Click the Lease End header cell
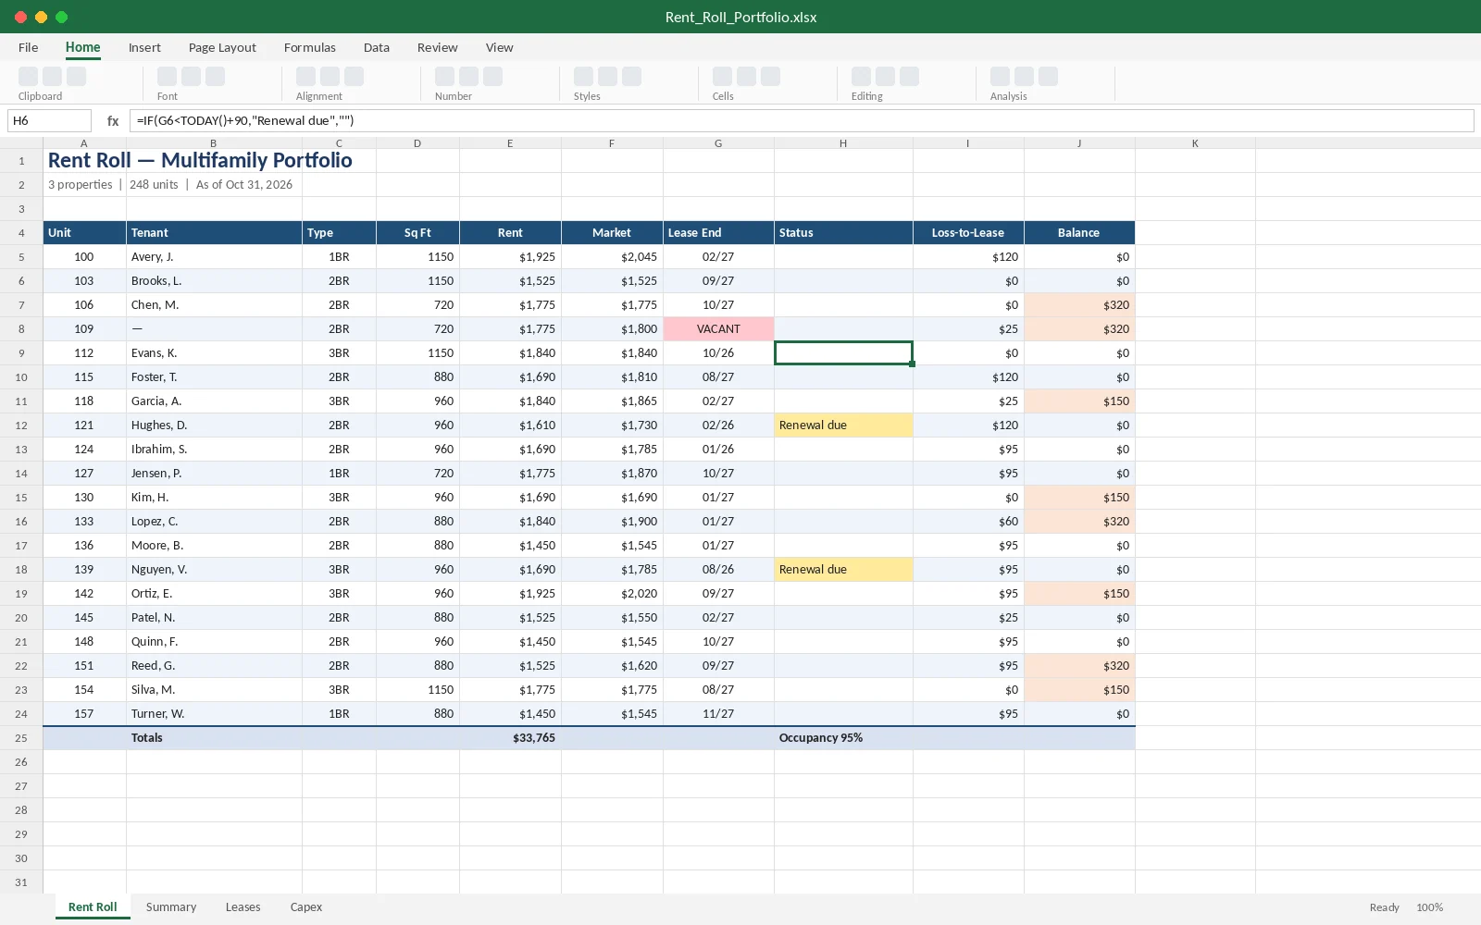1481x925 pixels. point(718,233)
